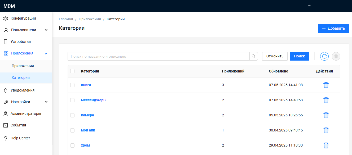Tick the checkbox for книги category
This screenshot has height=155, width=352.
[x=72, y=85]
